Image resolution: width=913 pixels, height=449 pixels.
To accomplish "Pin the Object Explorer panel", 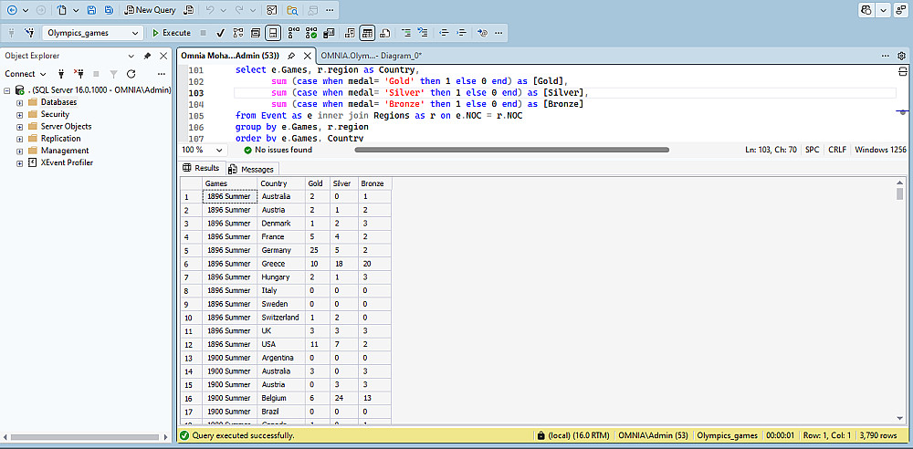I will (148, 56).
